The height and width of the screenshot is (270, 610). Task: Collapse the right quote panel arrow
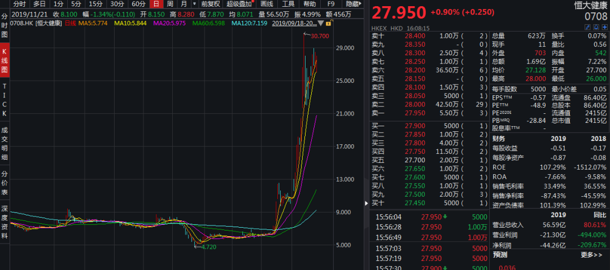click(366, 203)
